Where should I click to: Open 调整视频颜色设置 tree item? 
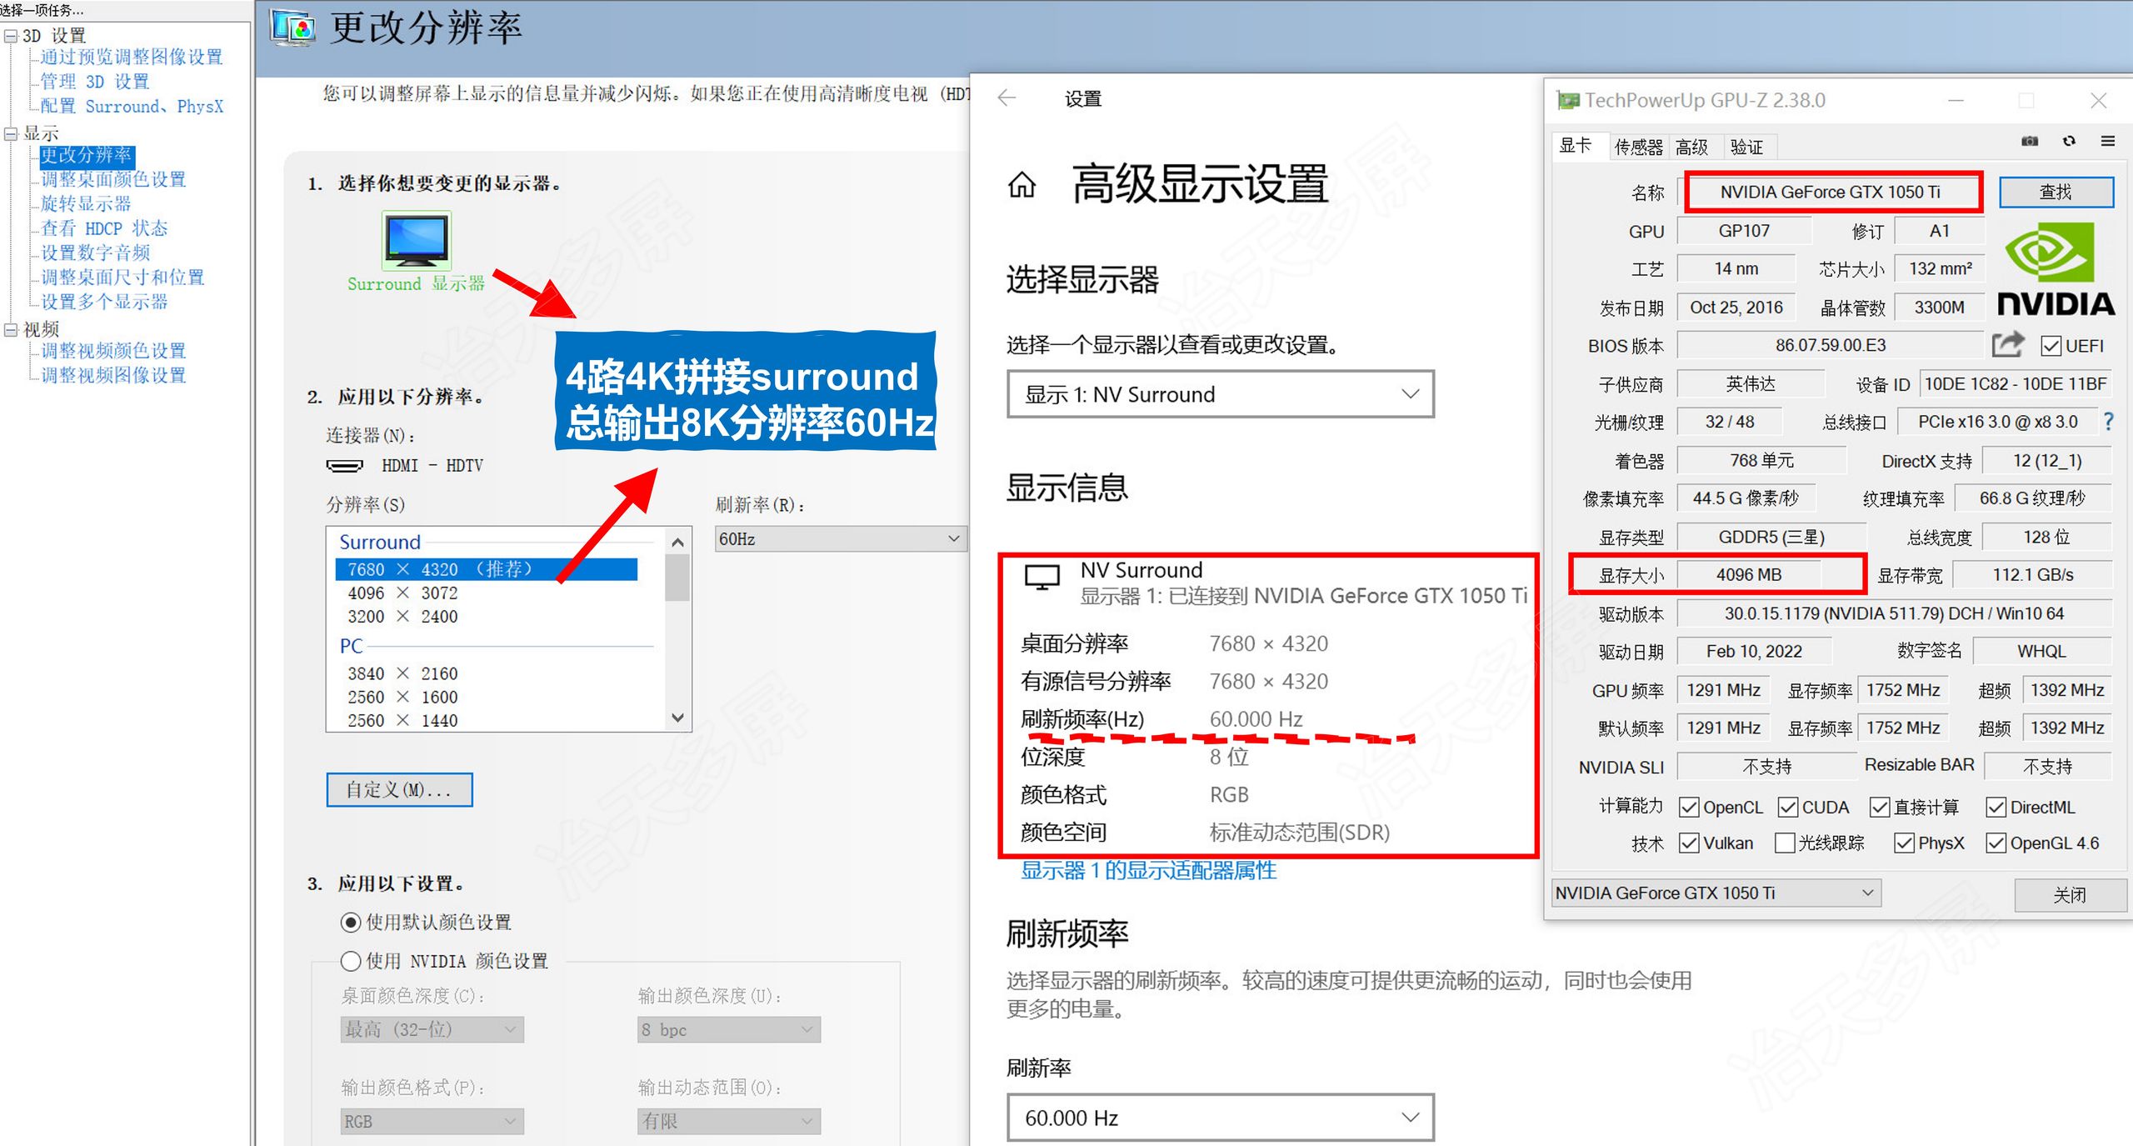(113, 351)
